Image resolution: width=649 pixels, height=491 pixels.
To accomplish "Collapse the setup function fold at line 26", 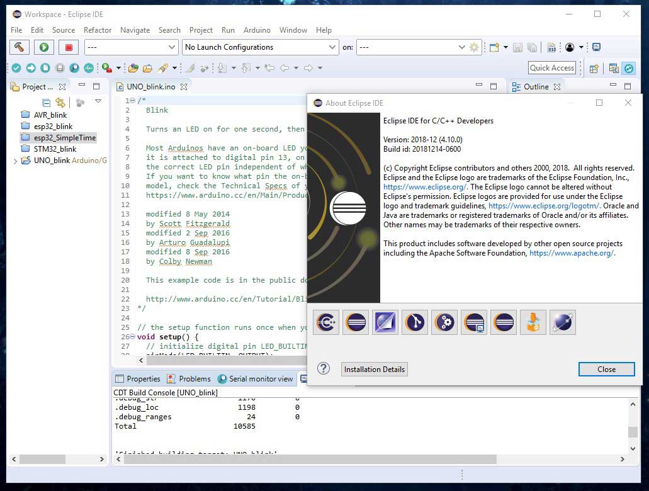I will tap(132, 337).
